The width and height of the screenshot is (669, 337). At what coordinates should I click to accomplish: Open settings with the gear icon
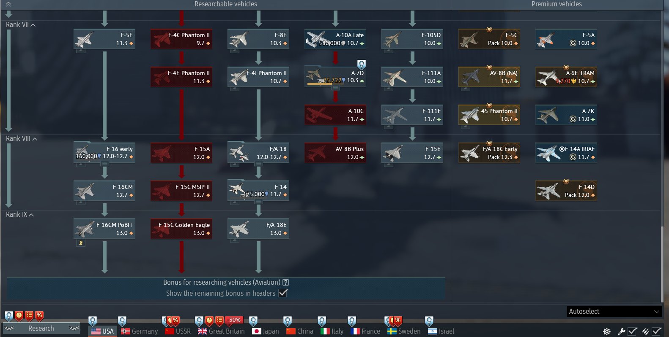pyautogui.click(x=607, y=332)
